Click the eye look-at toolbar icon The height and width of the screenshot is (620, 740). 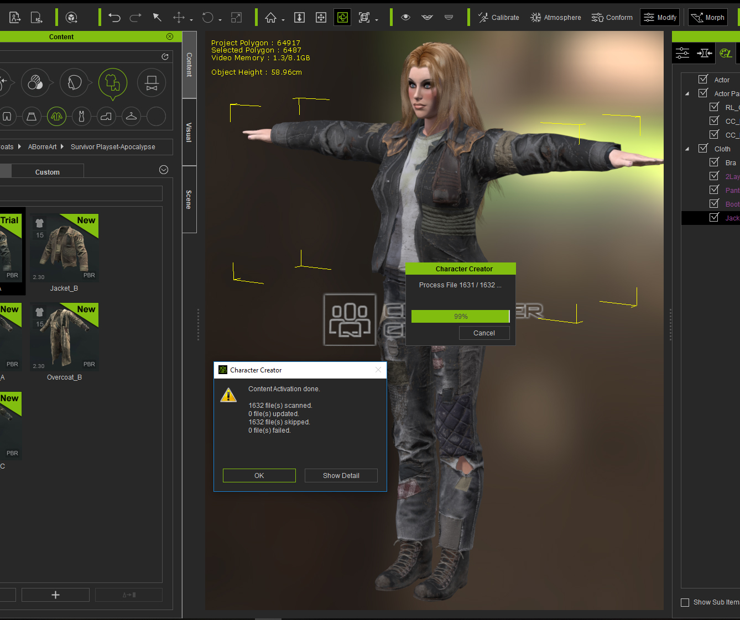[405, 17]
